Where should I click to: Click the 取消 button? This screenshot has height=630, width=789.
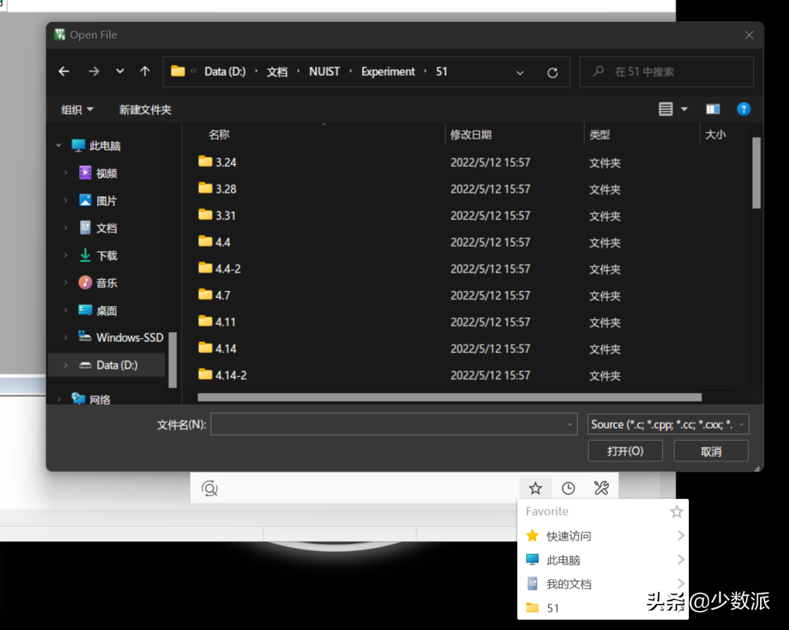pyautogui.click(x=711, y=451)
